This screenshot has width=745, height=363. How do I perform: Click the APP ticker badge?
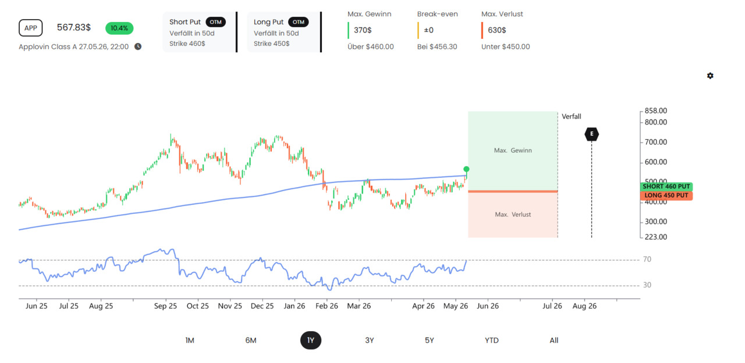pyautogui.click(x=31, y=28)
